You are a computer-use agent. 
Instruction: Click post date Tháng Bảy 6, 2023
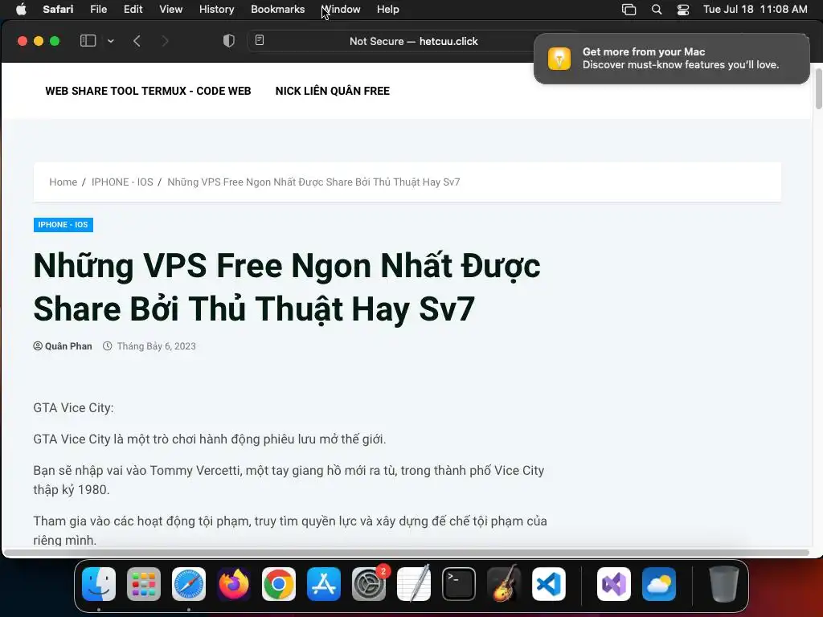pyautogui.click(x=157, y=346)
